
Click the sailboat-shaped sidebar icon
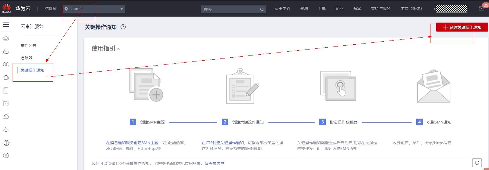[x=6, y=130]
